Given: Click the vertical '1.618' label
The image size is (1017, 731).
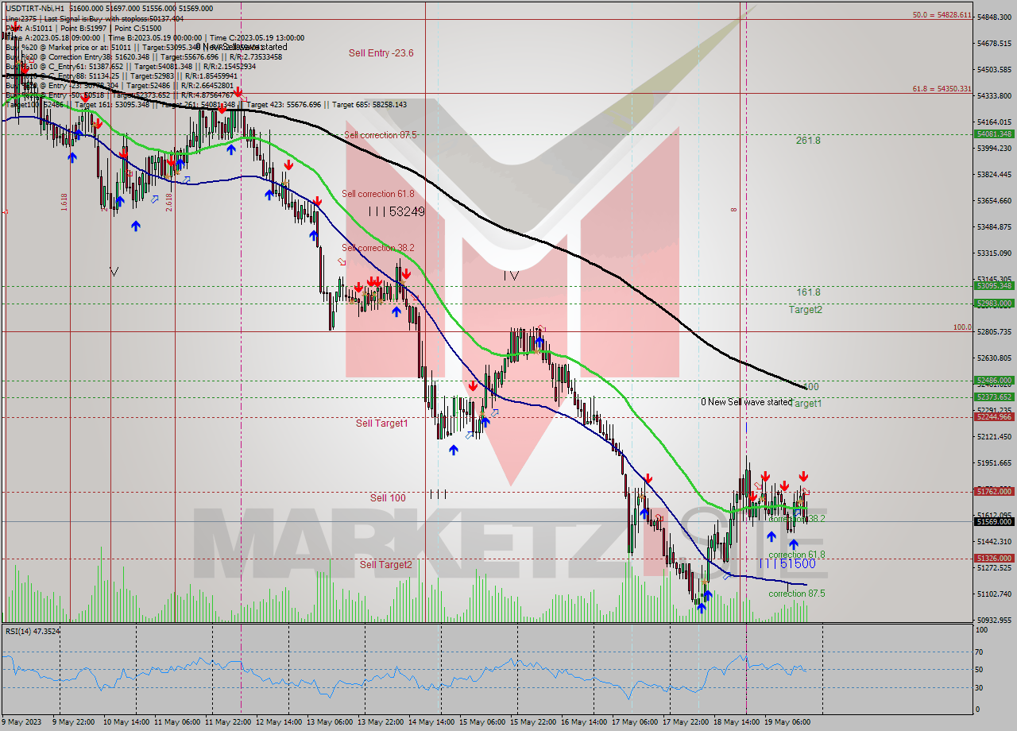Looking at the screenshot, I should (64, 202).
